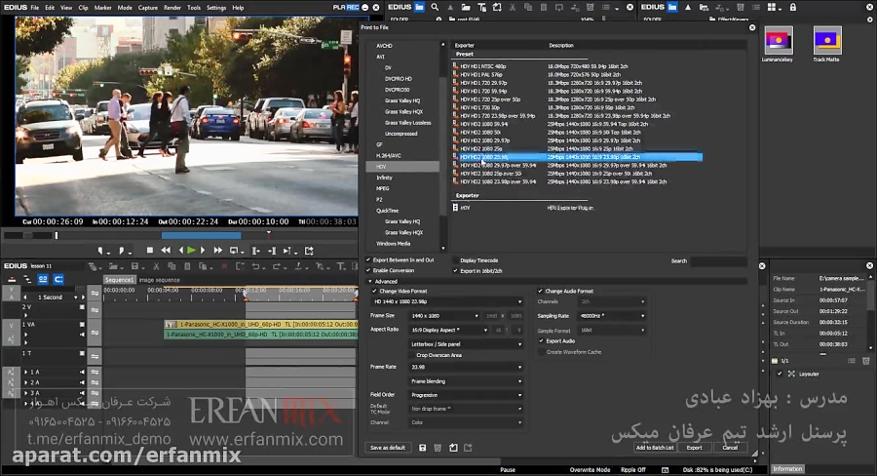Open the Field Order Progressive dropdown

(466, 395)
